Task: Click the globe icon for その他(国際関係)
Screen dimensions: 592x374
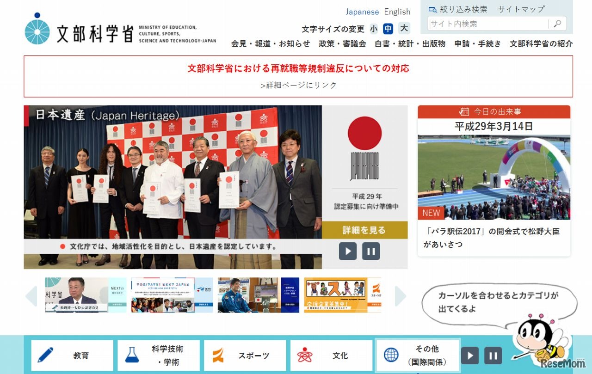Action: click(391, 355)
